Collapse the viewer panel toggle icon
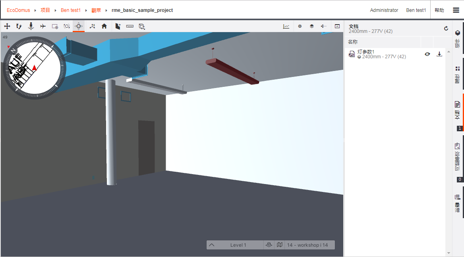The width and height of the screenshot is (464, 257). 337,26
